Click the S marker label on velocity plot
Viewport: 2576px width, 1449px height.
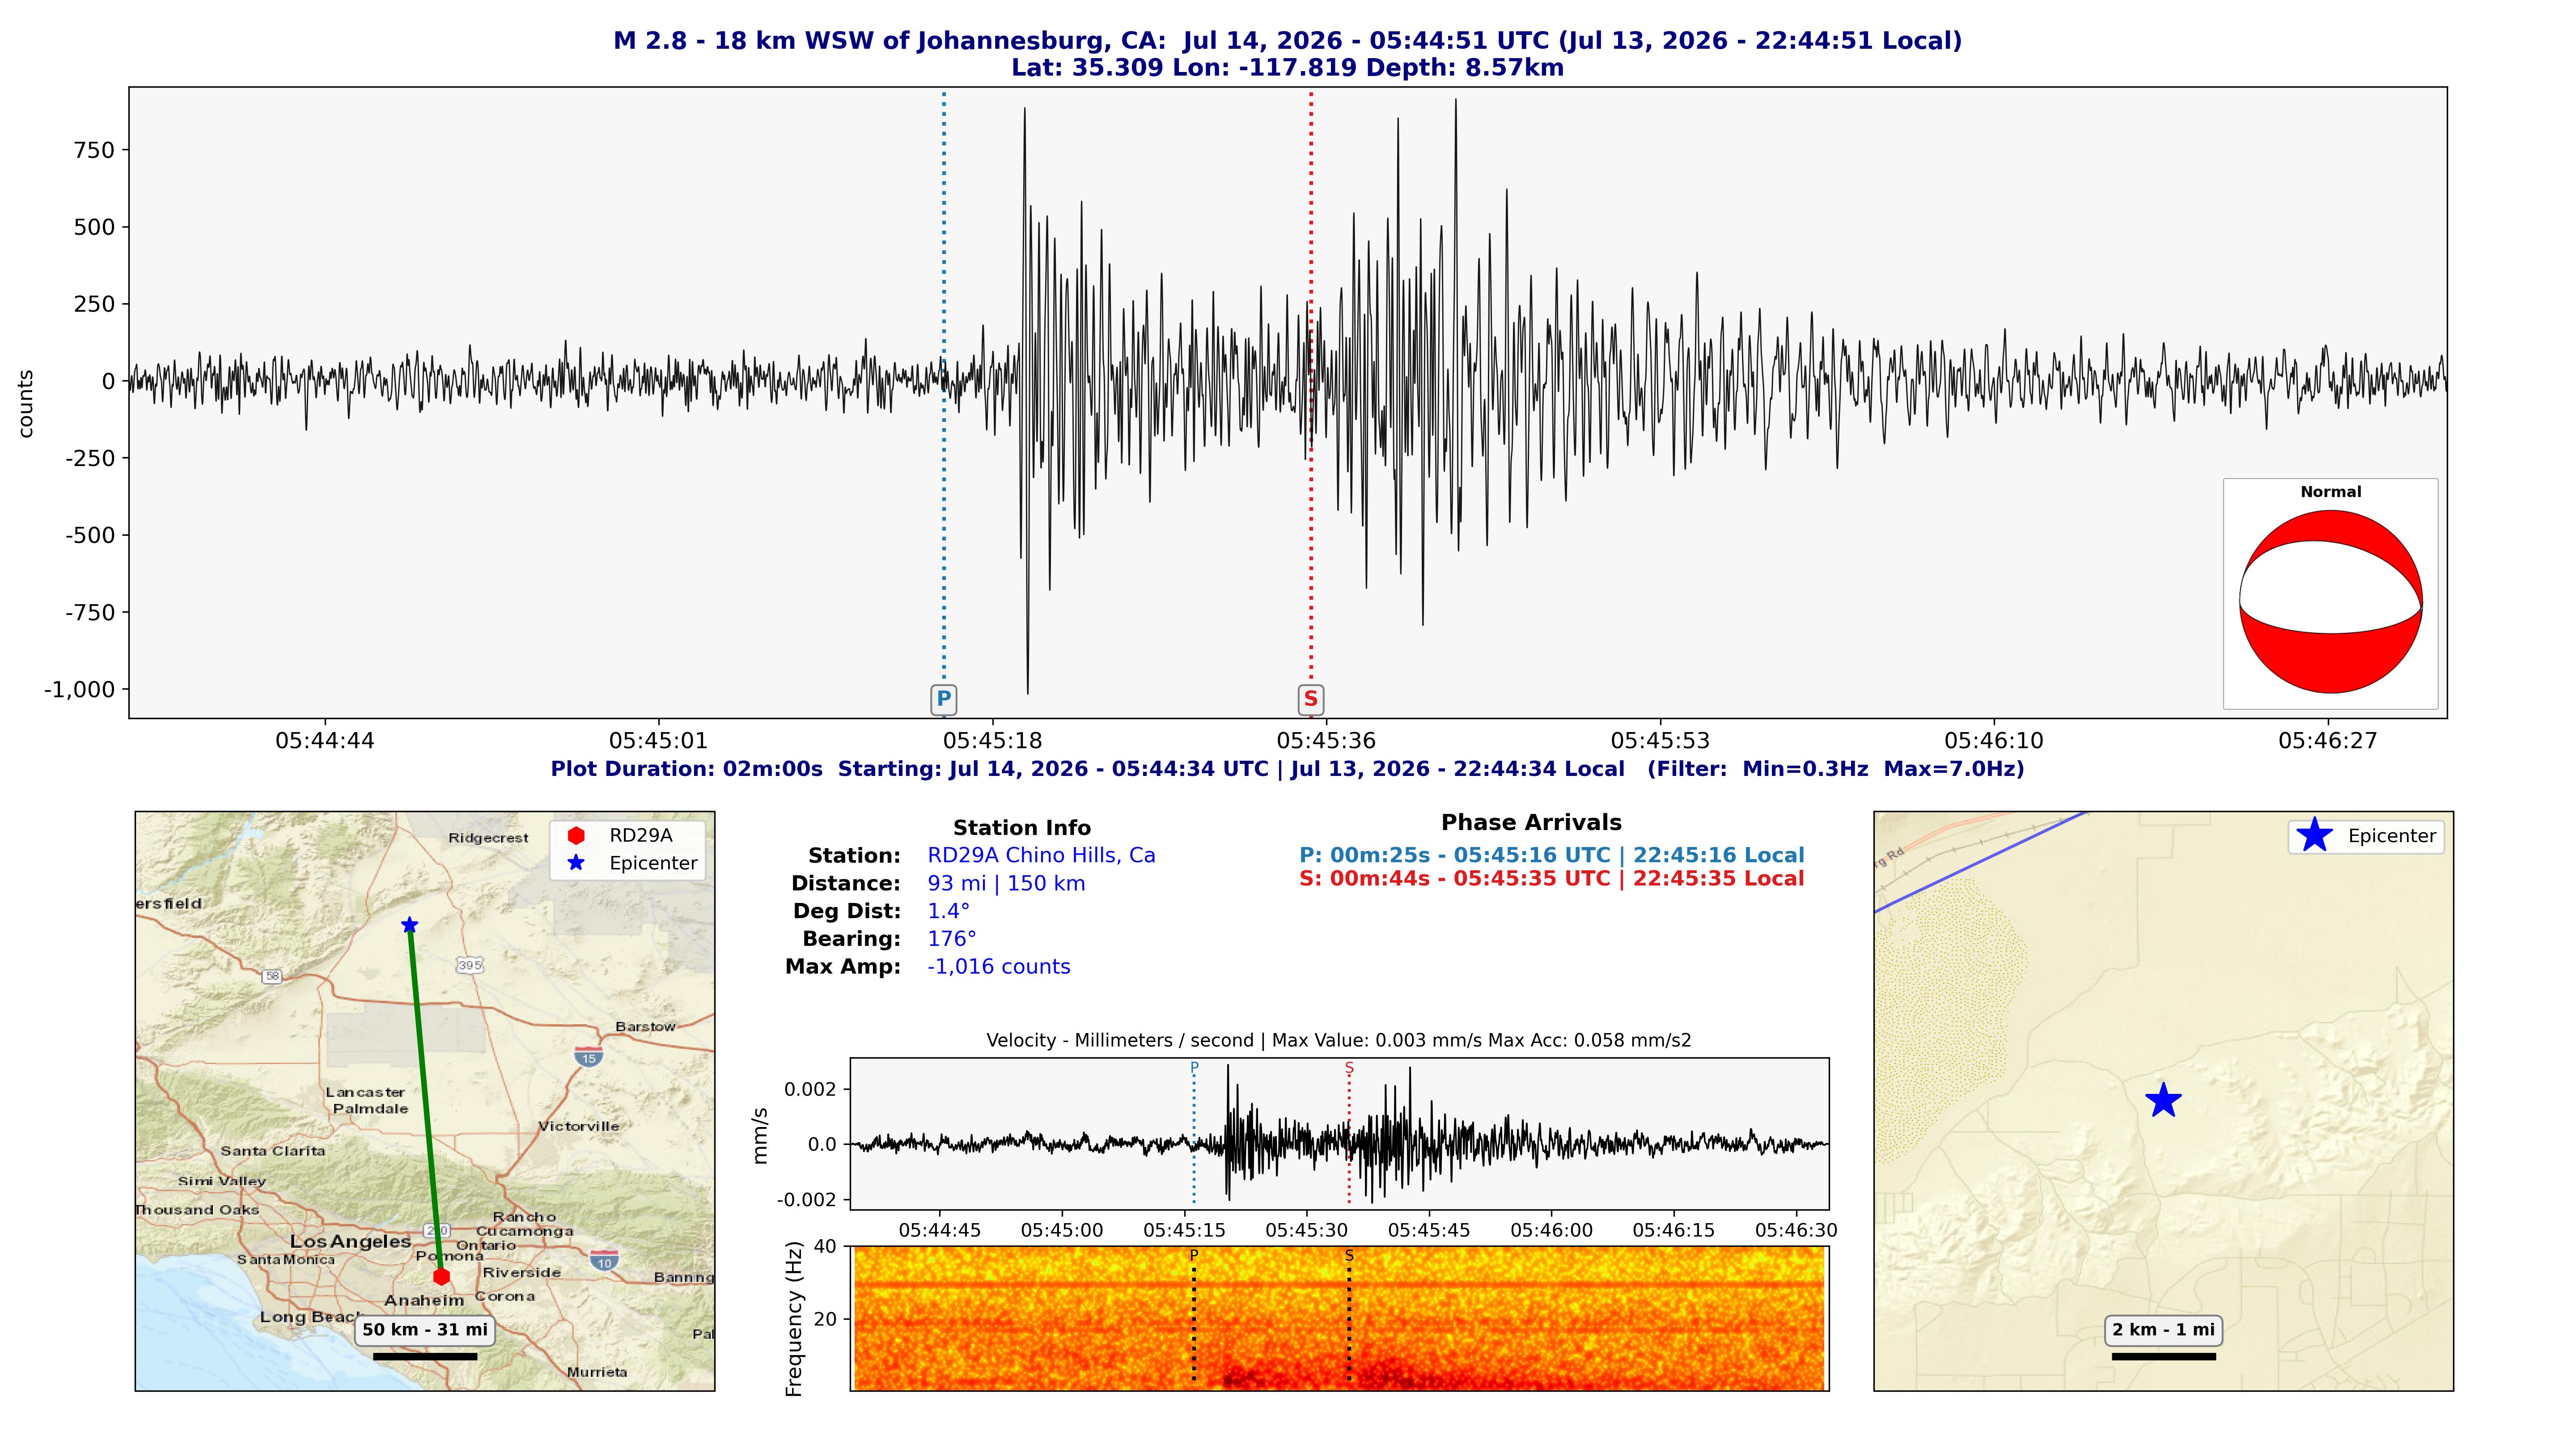(x=1349, y=1068)
